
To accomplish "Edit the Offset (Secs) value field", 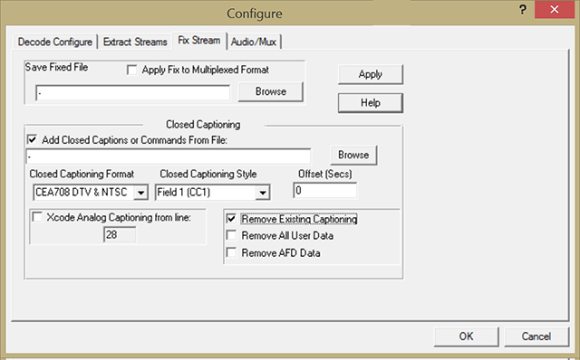I will coord(325,191).
